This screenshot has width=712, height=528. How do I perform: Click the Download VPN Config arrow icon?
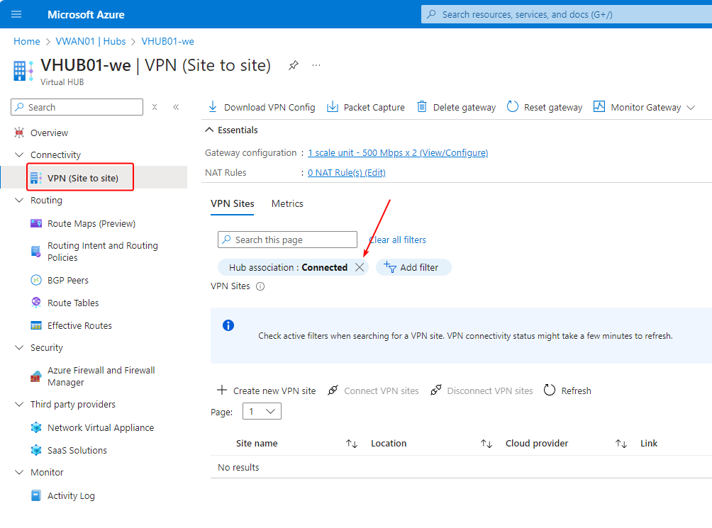213,106
